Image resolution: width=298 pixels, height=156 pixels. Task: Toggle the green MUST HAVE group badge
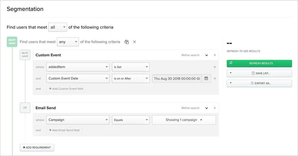pos(12,42)
